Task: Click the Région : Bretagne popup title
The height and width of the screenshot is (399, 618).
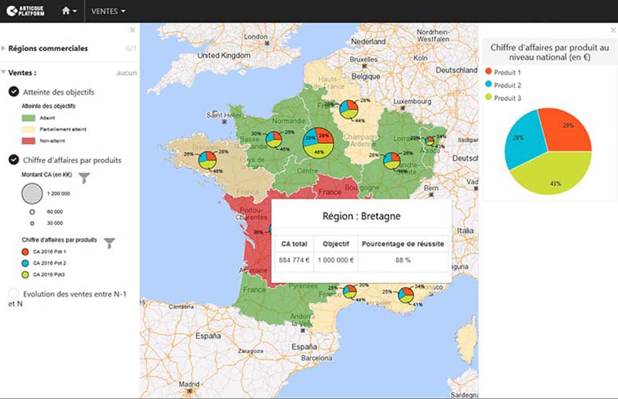Action: click(x=362, y=216)
